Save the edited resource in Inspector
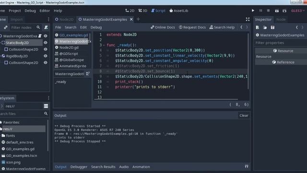307x173 pixels. coord(272,27)
